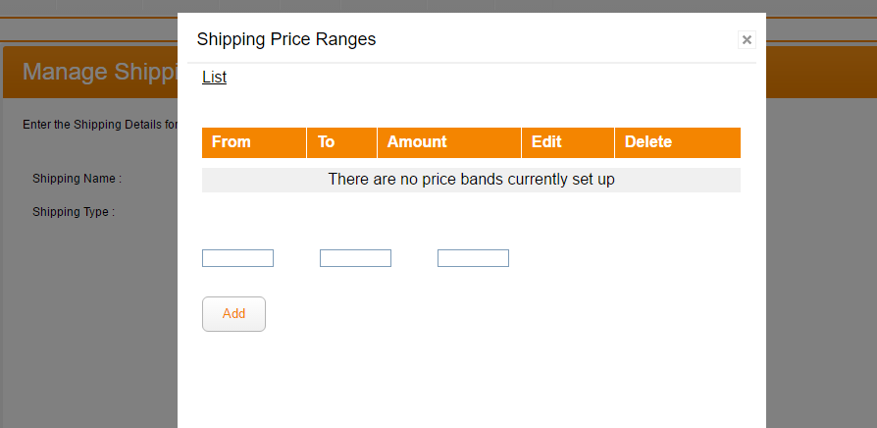Click the Enter the Shipping Details text
Screen dimensions: 877x428
100,125
